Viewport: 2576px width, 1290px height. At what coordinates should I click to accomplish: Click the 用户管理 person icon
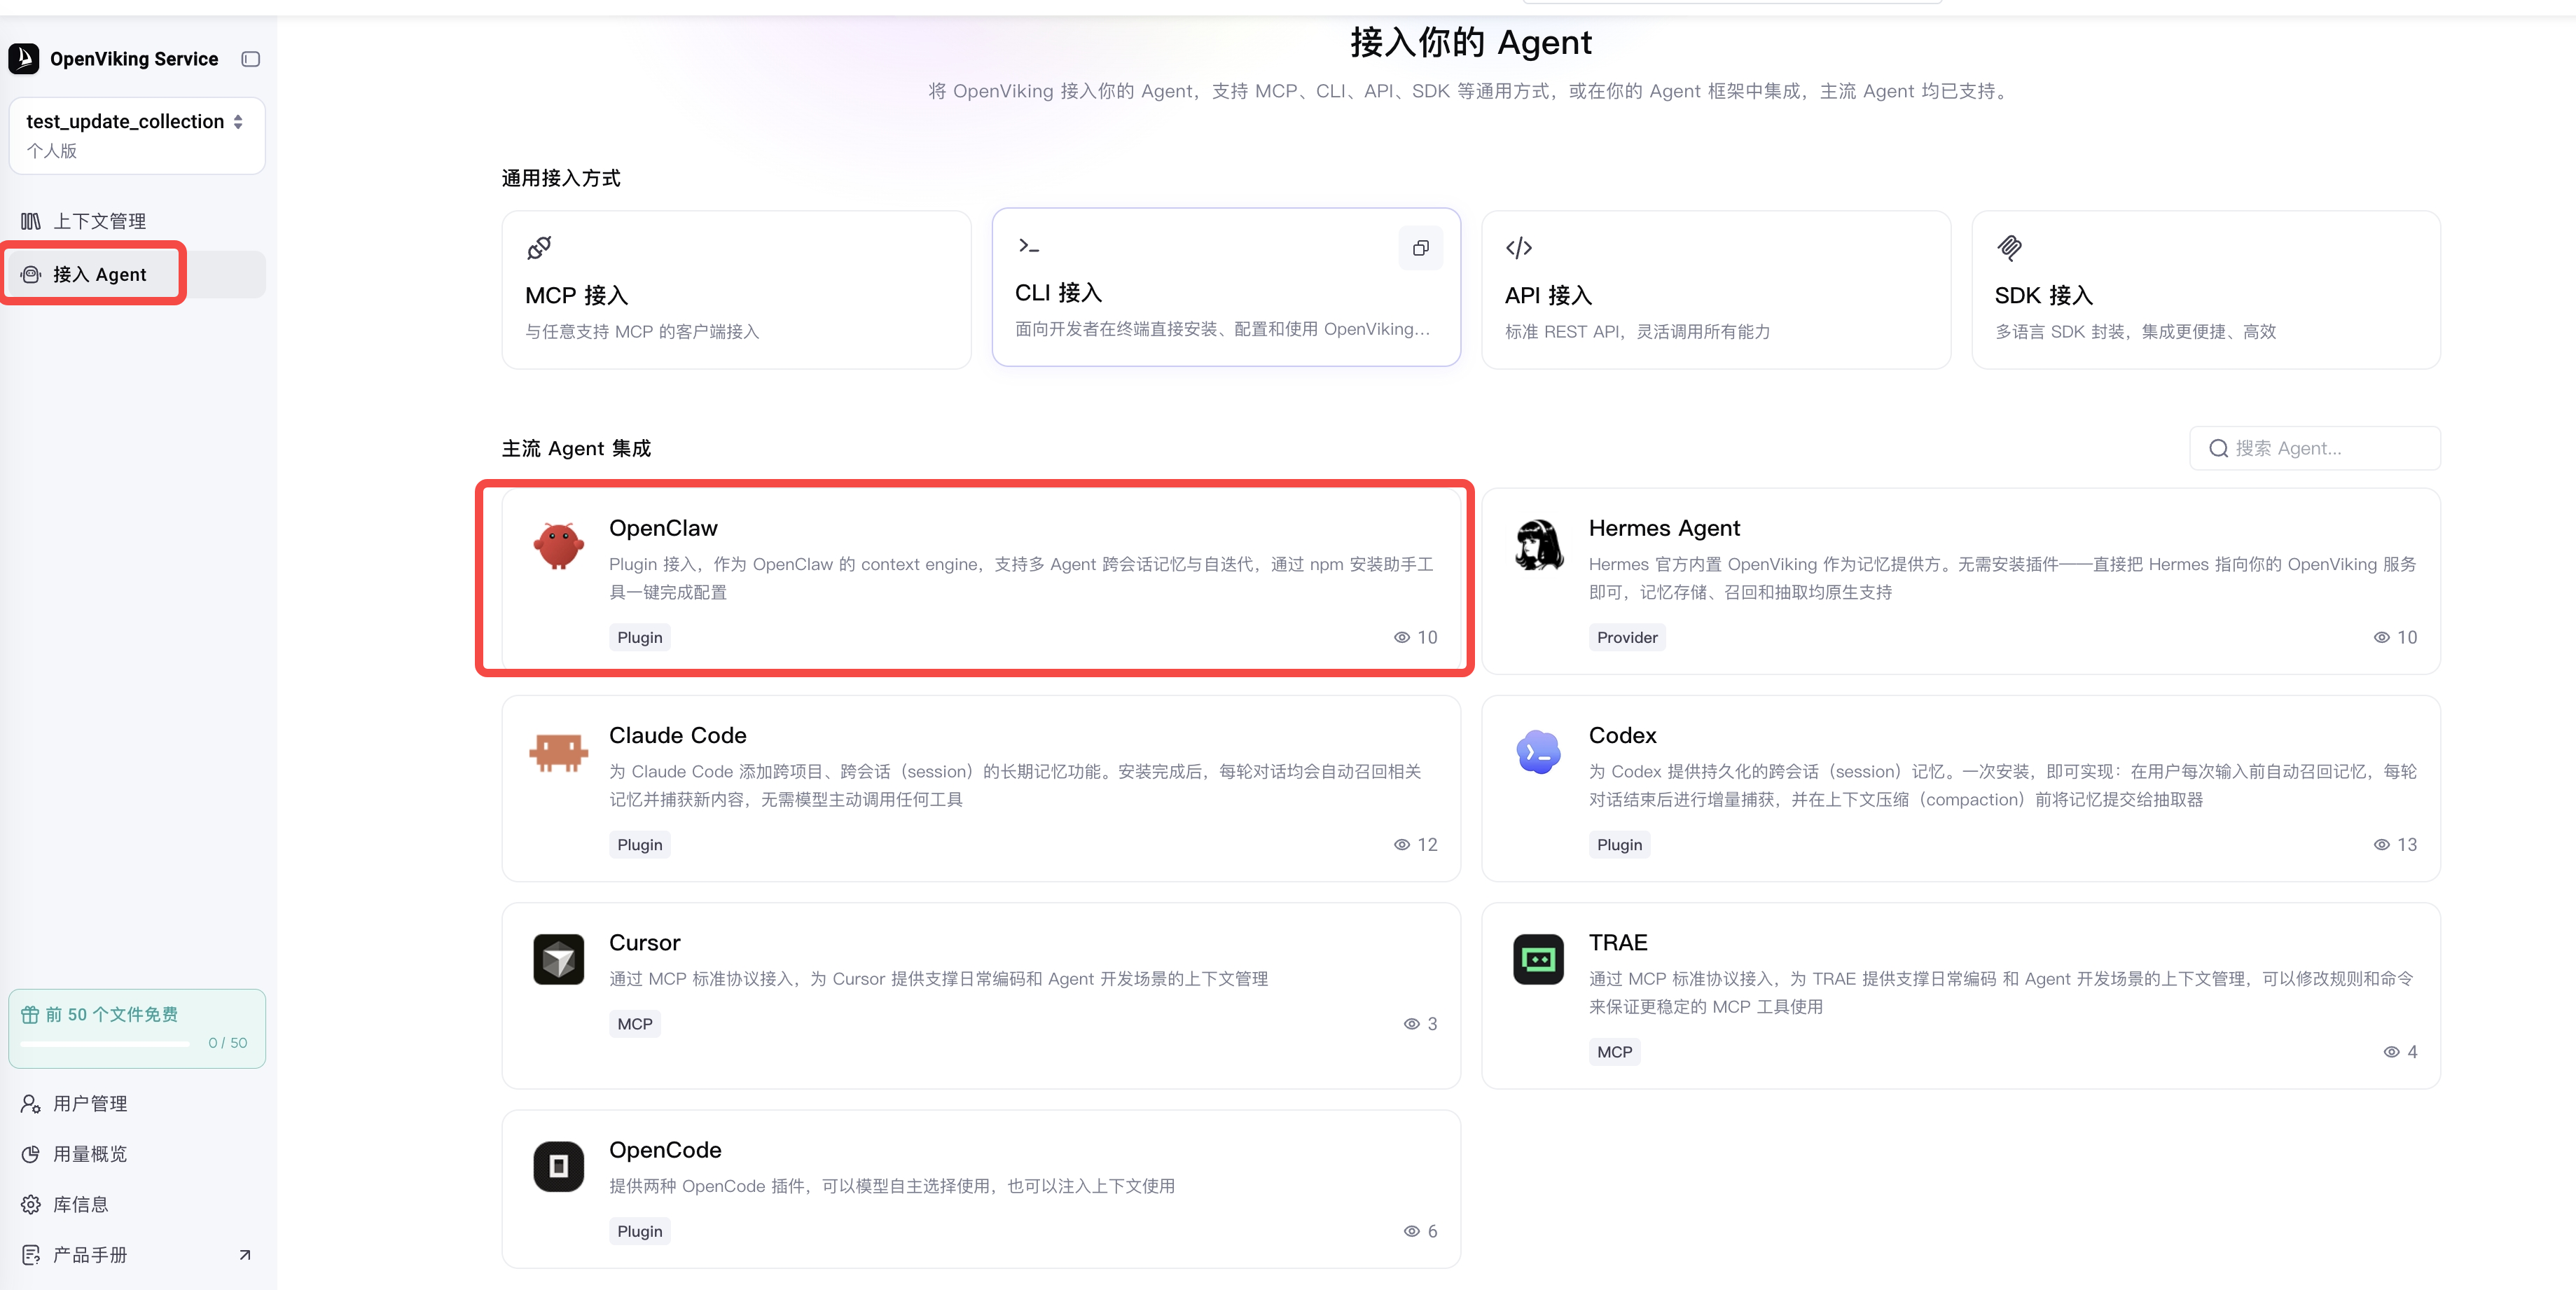coord(31,1104)
